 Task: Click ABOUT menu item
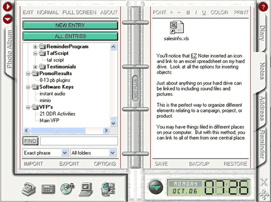point(109,12)
